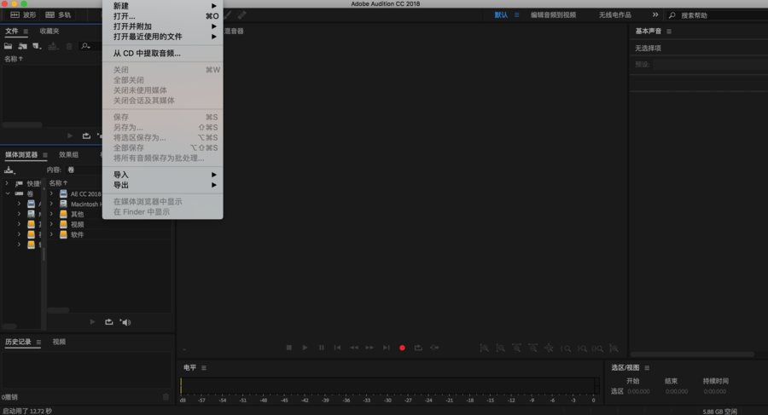Switch to 视频 (Video) tab
768x415 pixels.
(59, 342)
